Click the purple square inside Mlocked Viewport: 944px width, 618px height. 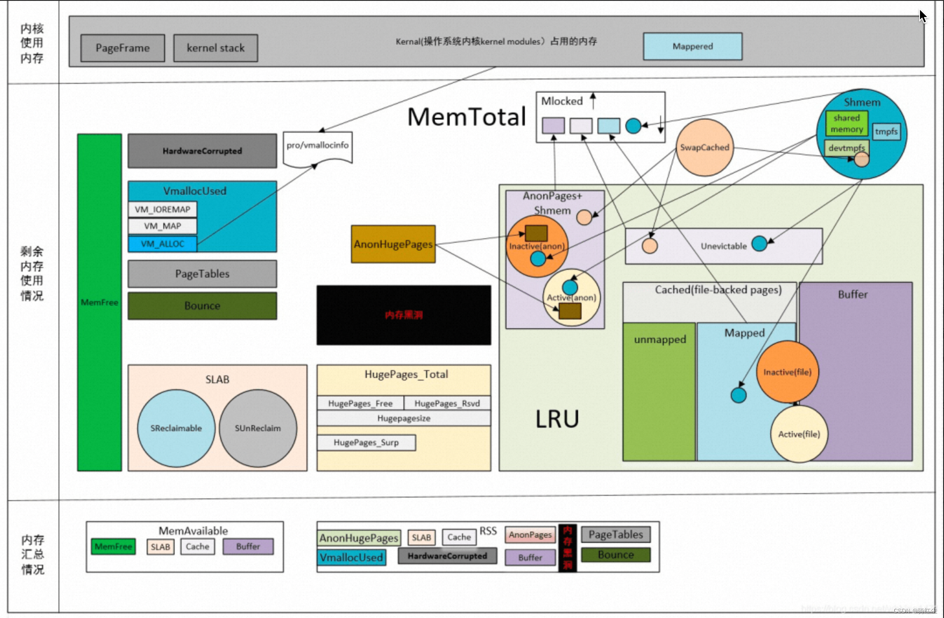click(x=553, y=126)
